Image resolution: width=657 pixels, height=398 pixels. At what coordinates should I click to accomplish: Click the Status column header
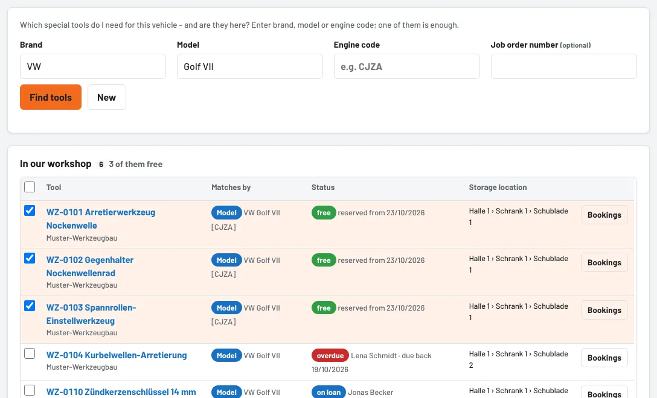[x=323, y=188]
